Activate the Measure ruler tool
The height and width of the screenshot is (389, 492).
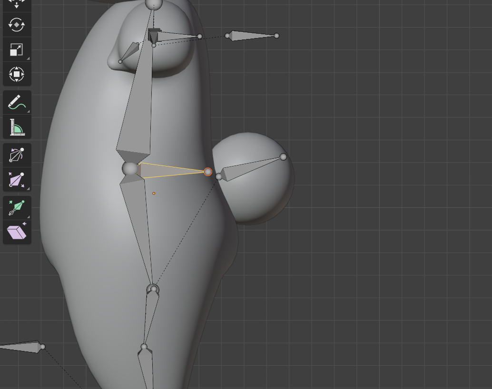click(17, 127)
